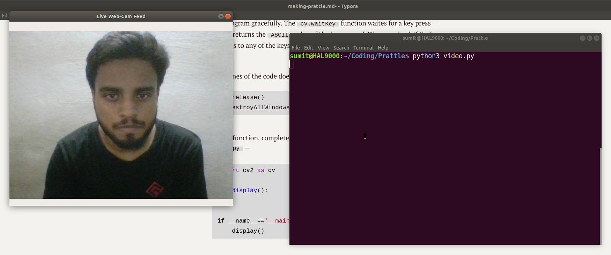Click the terminal window vertical scrollbar
Viewport: 611px width, 255px height.
point(600,196)
